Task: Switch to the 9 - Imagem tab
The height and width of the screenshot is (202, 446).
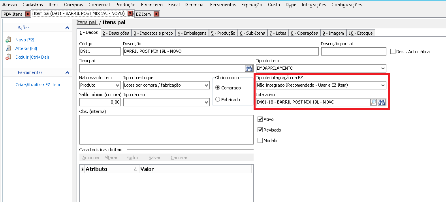Action: 333,33
